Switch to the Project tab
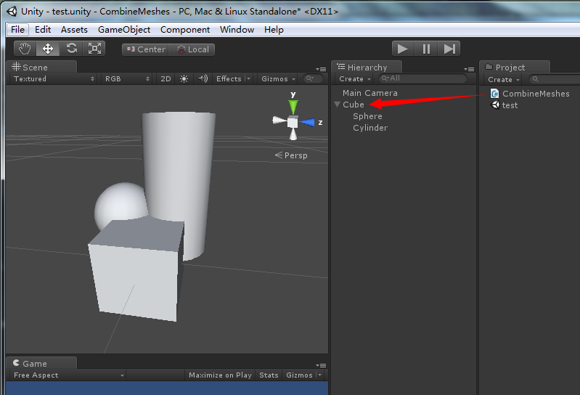Image resolution: width=580 pixels, height=395 pixels. [515, 68]
